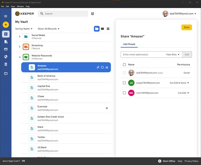Select the Golden One Credit Union record
The height and width of the screenshot is (165, 201).
click(x=66, y=118)
